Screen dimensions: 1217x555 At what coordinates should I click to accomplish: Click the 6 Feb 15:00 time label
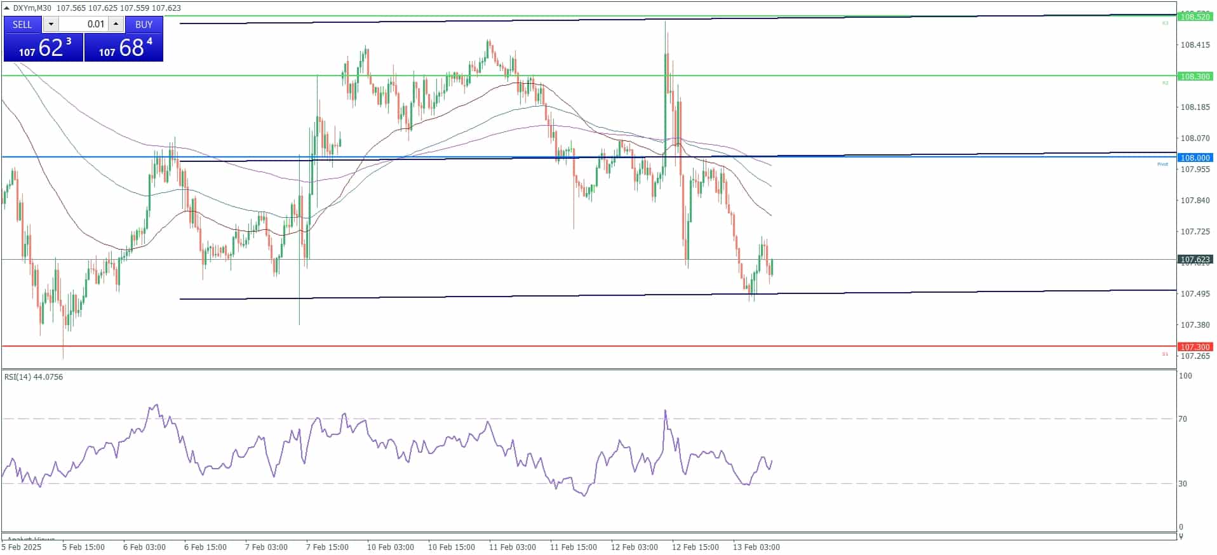tap(205, 547)
